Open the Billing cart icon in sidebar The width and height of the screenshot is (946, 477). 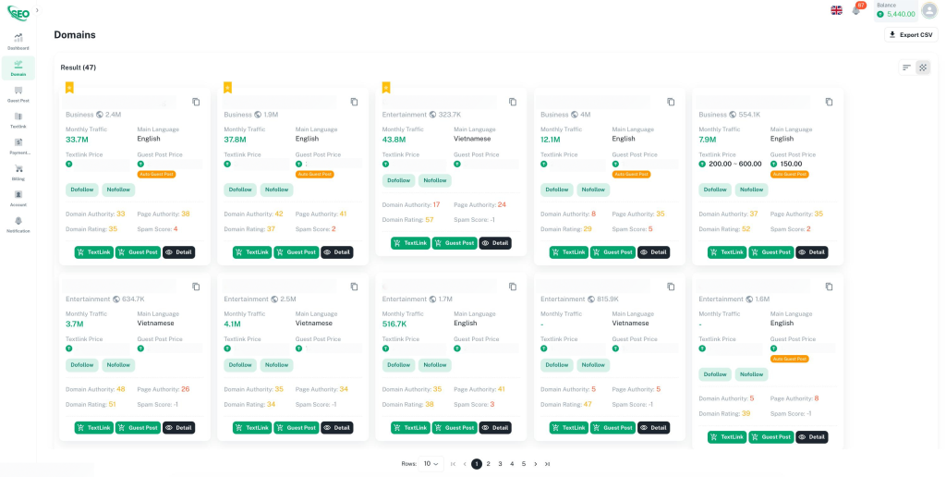[18, 172]
